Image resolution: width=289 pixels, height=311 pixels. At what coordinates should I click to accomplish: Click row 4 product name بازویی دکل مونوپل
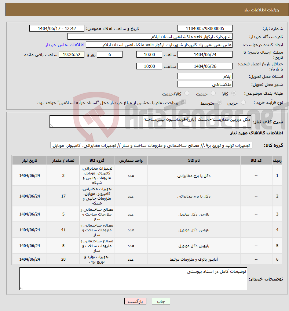pos(194,230)
